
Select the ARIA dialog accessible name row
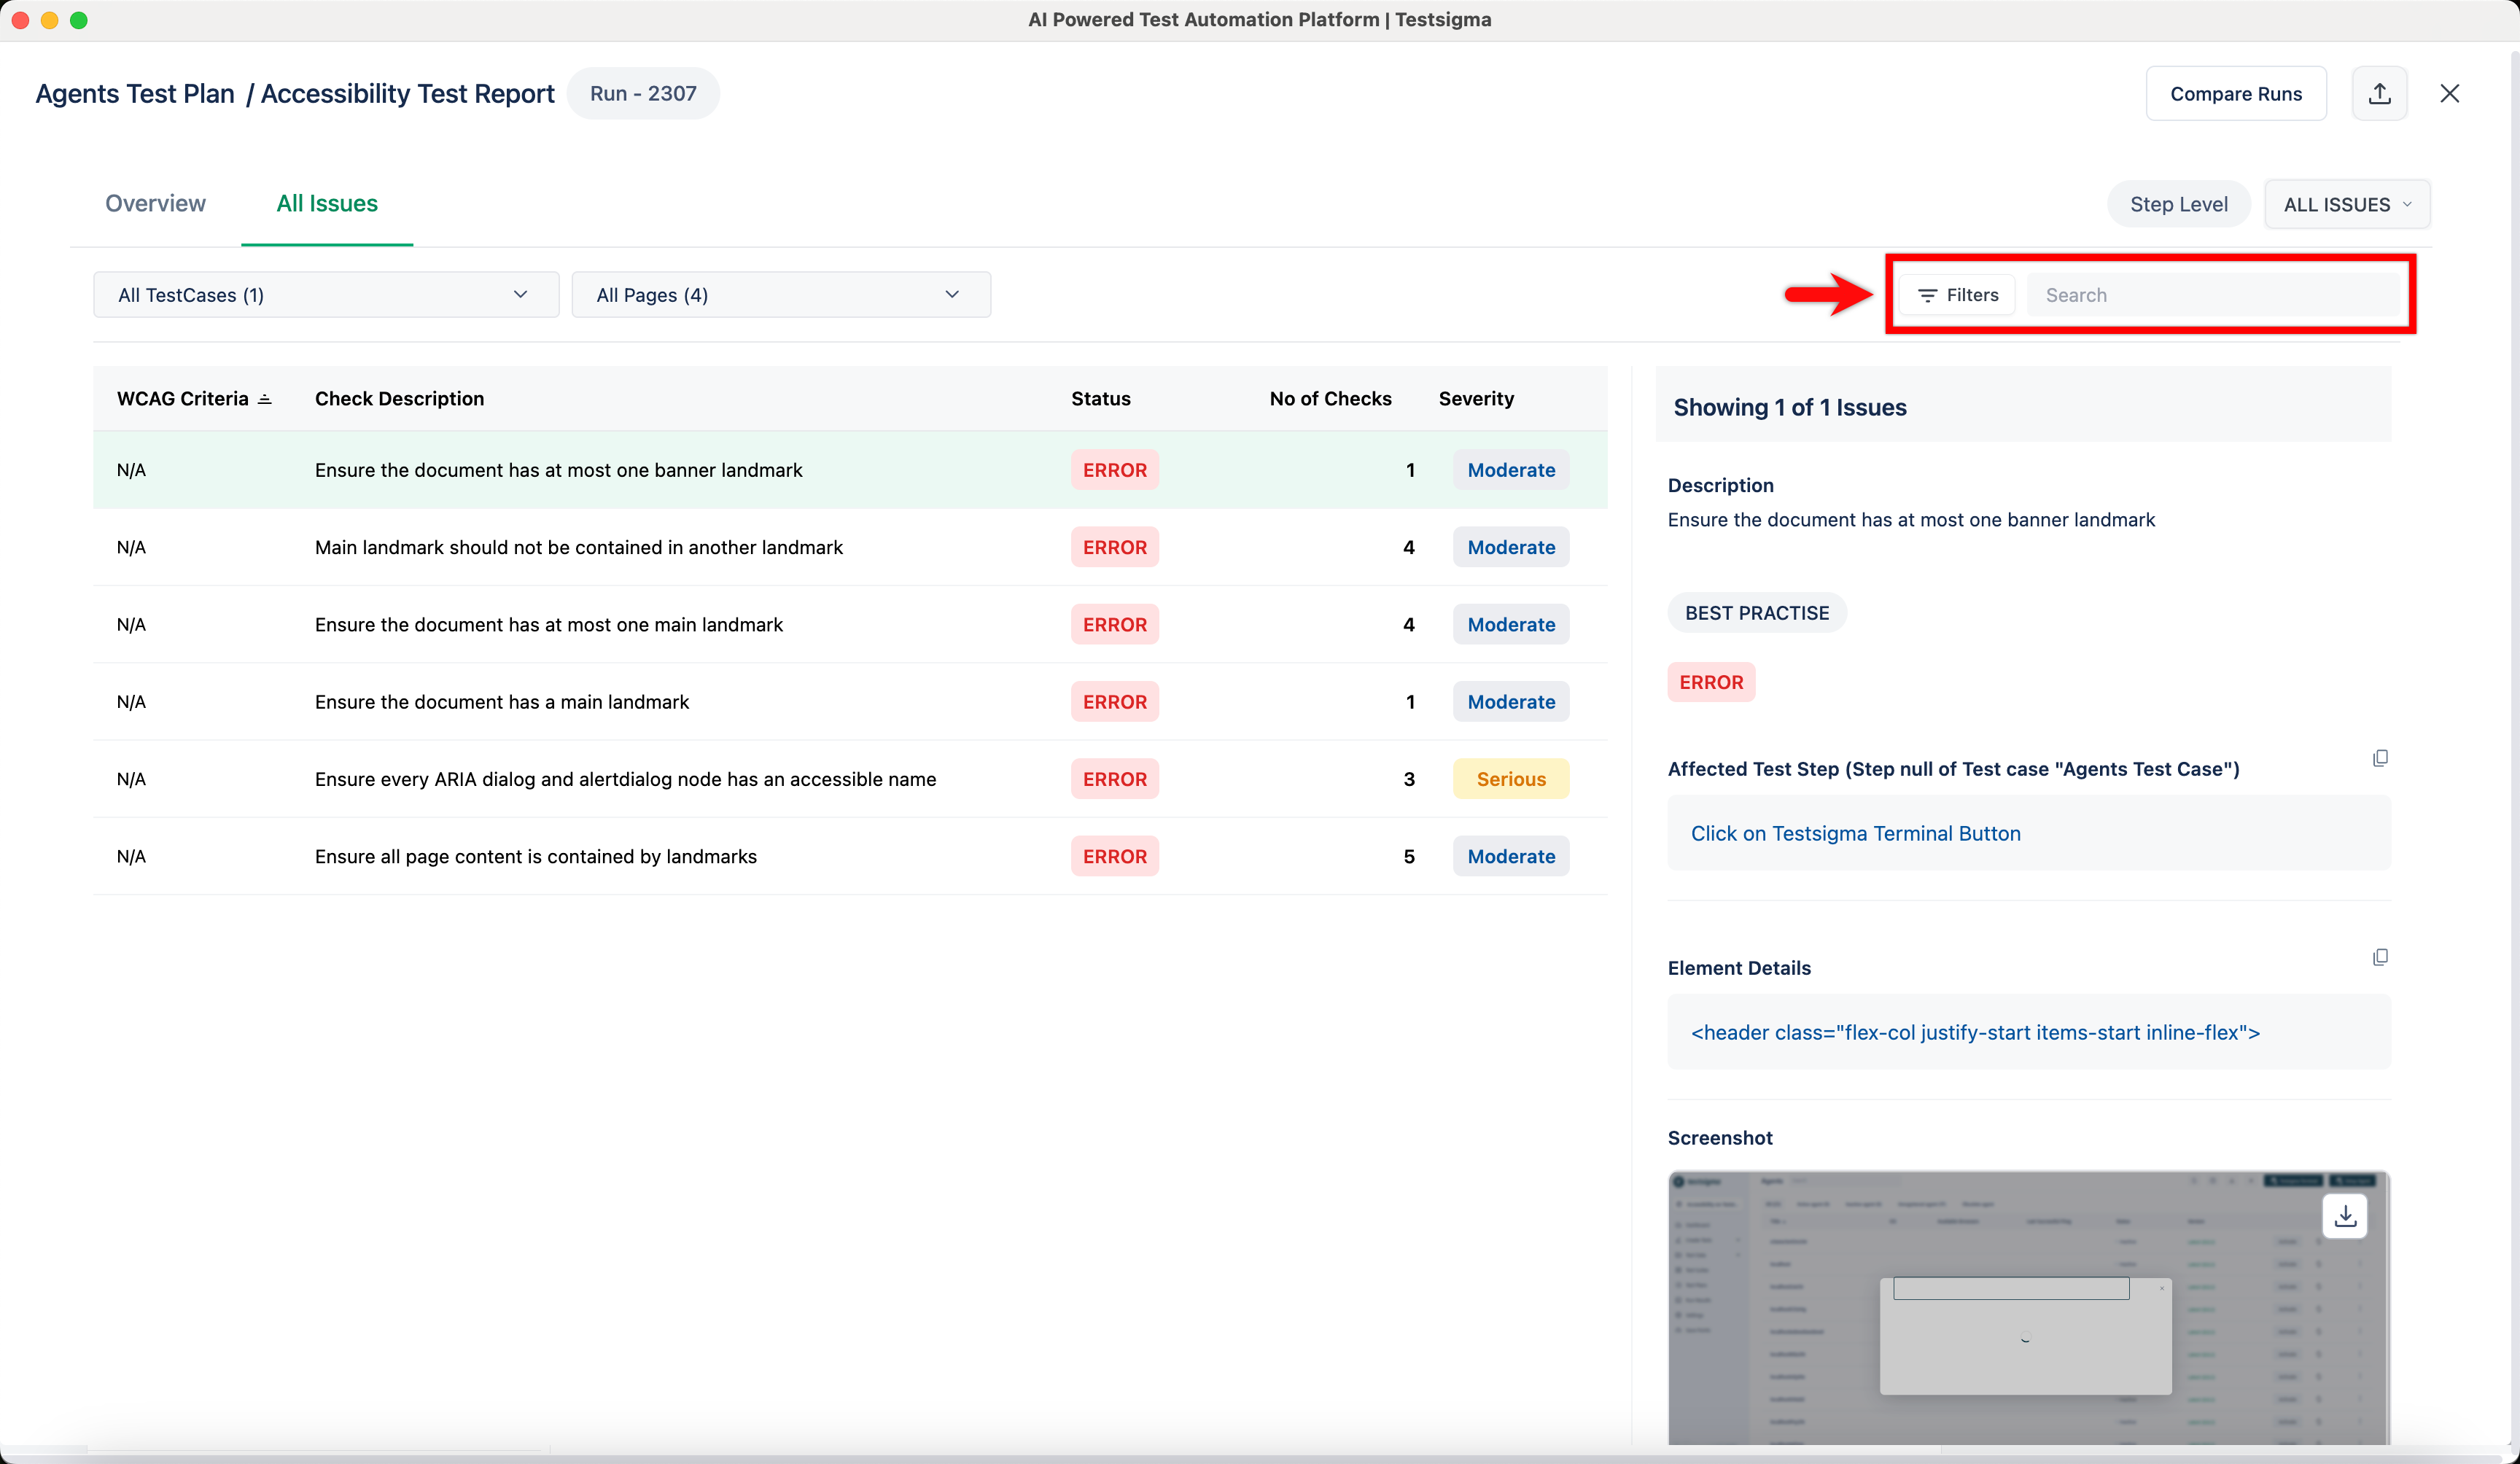625,779
